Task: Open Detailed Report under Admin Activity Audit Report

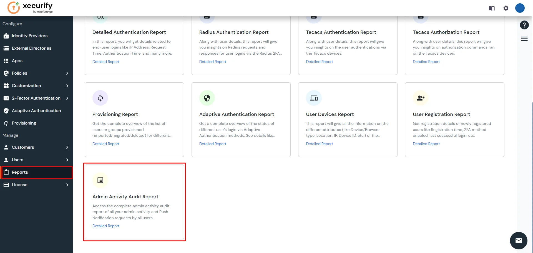Action: point(106,226)
